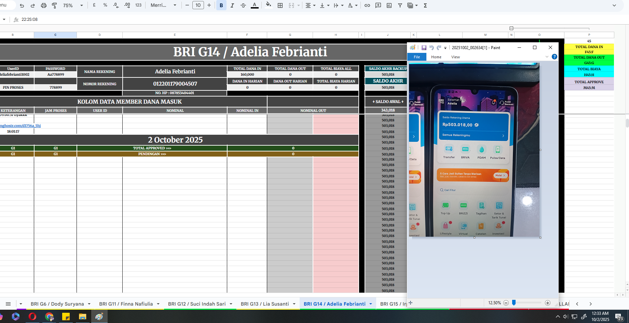Redo in Paint quick access toolbar
The height and width of the screenshot is (323, 629).
pos(439,48)
